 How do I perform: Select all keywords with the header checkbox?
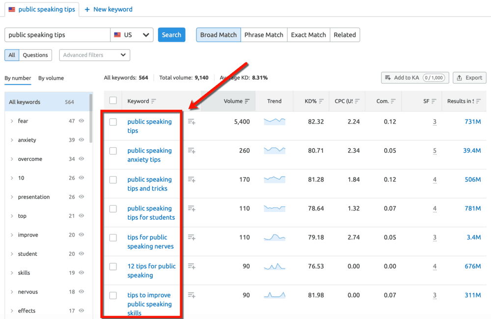pyautogui.click(x=113, y=100)
